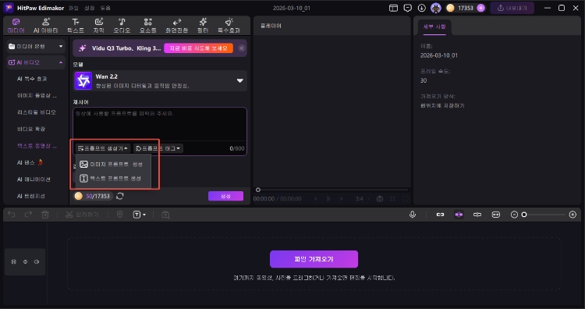Open the Transitions (화면전환) tab
This screenshot has height=309, width=585.
click(177, 26)
